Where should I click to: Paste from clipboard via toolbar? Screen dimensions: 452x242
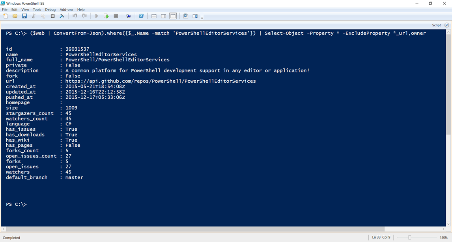52,16
